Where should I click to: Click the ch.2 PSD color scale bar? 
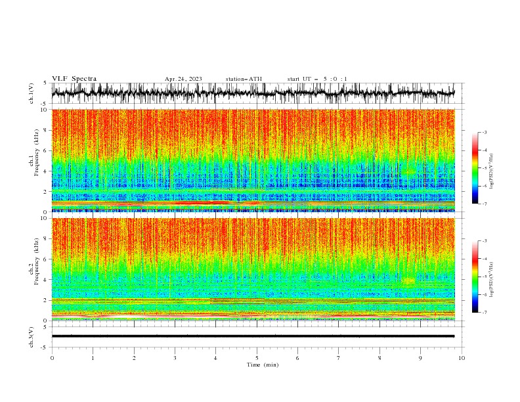click(x=475, y=277)
